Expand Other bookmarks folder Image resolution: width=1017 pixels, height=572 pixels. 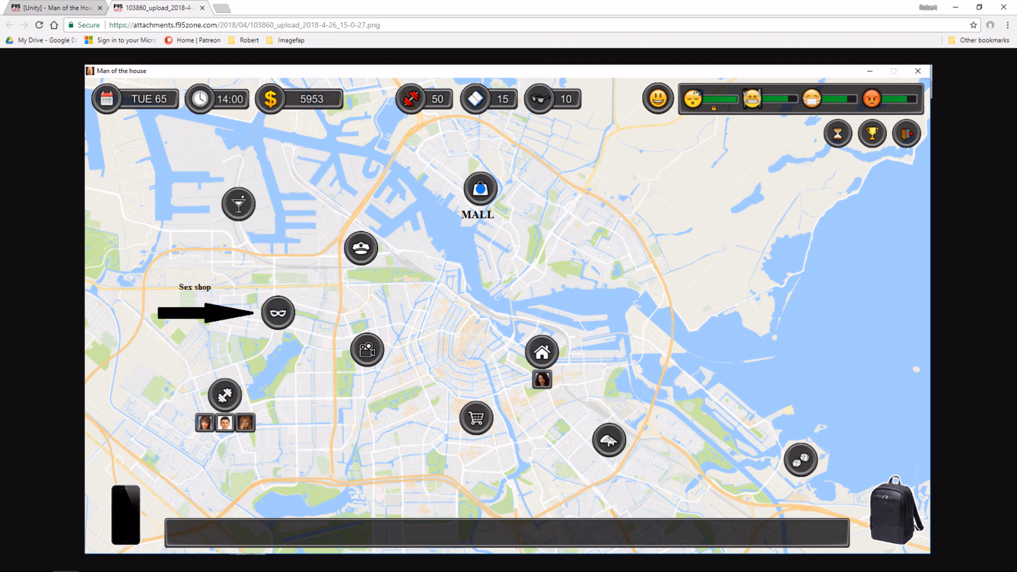(979, 40)
